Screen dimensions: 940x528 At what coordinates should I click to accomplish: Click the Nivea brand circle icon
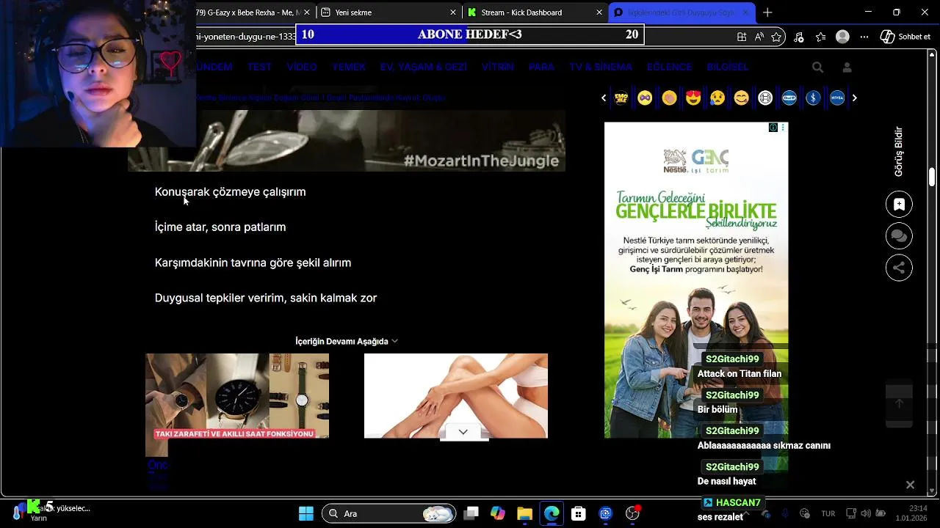pyautogui.click(x=837, y=98)
